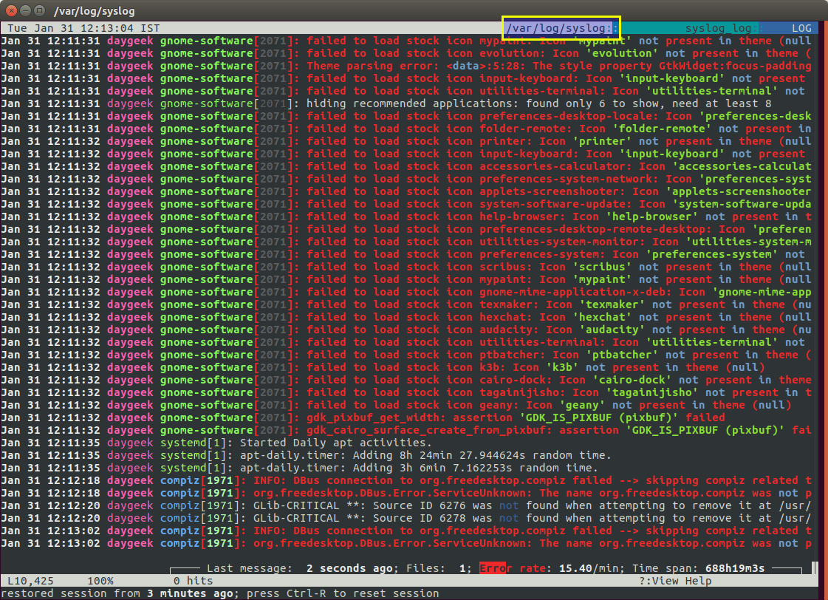Select the LOG view label

click(x=801, y=28)
